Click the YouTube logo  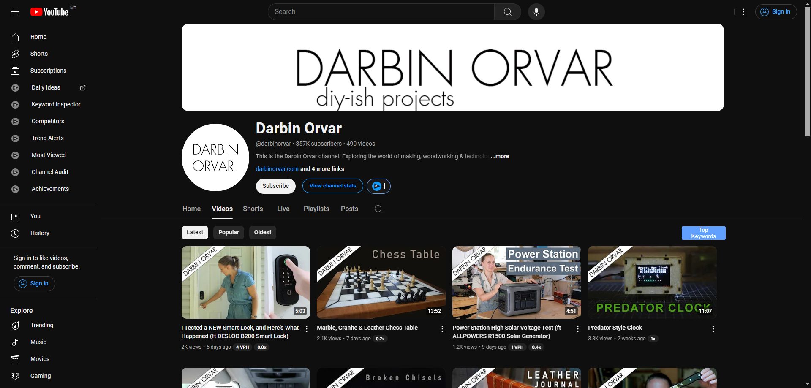[x=49, y=12]
